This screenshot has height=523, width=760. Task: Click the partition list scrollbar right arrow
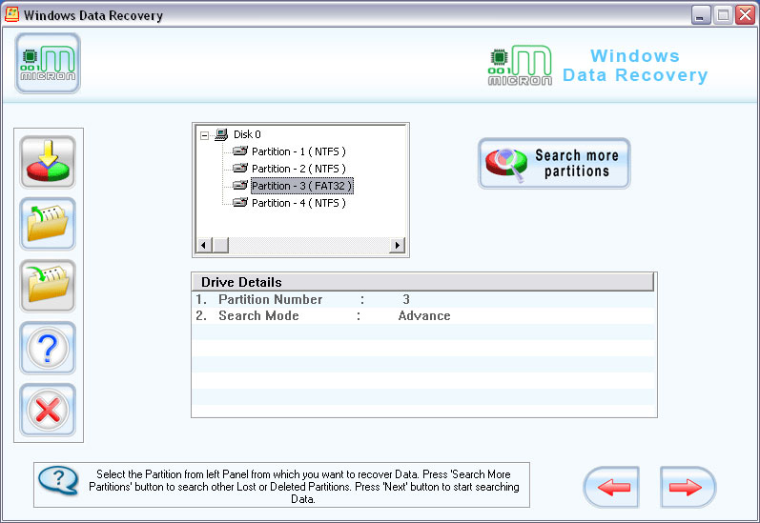coord(399,246)
